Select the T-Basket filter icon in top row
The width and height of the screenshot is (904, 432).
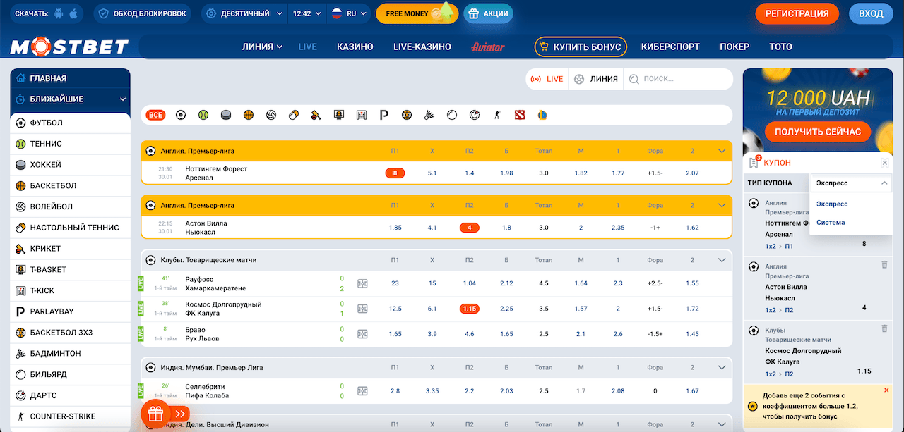(x=339, y=115)
